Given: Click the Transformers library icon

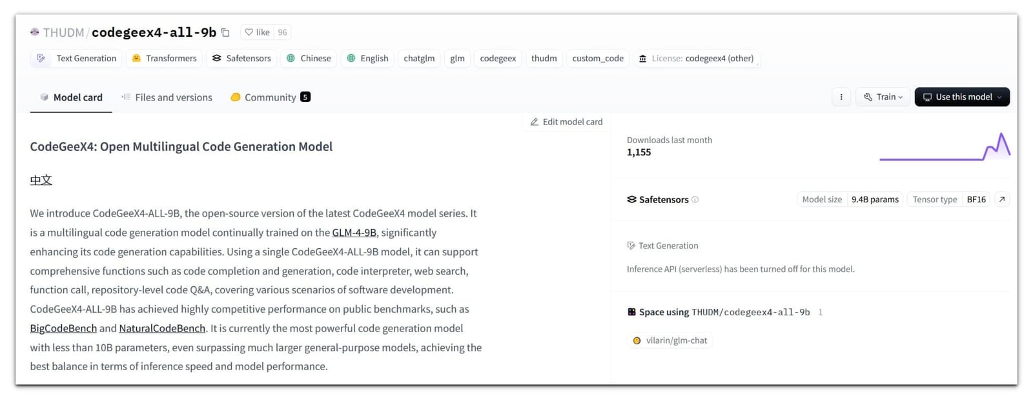Looking at the screenshot, I should [136, 58].
